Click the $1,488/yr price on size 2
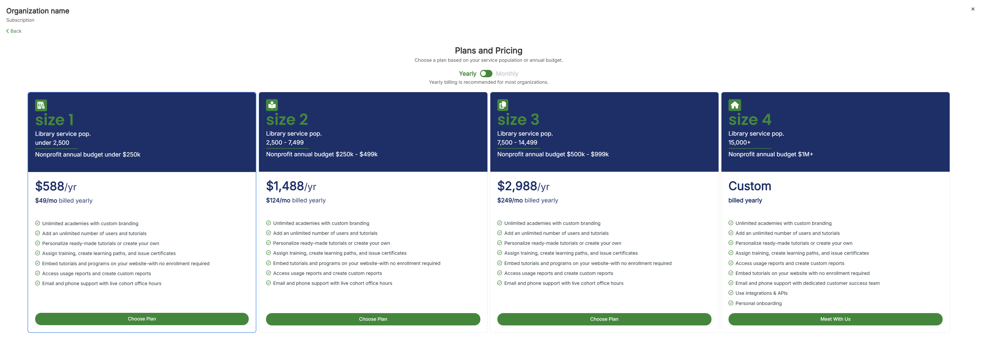 click(291, 186)
